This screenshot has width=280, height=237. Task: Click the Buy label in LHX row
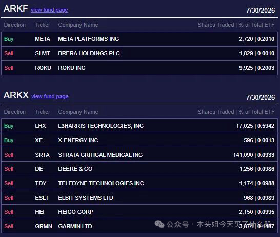9,126
